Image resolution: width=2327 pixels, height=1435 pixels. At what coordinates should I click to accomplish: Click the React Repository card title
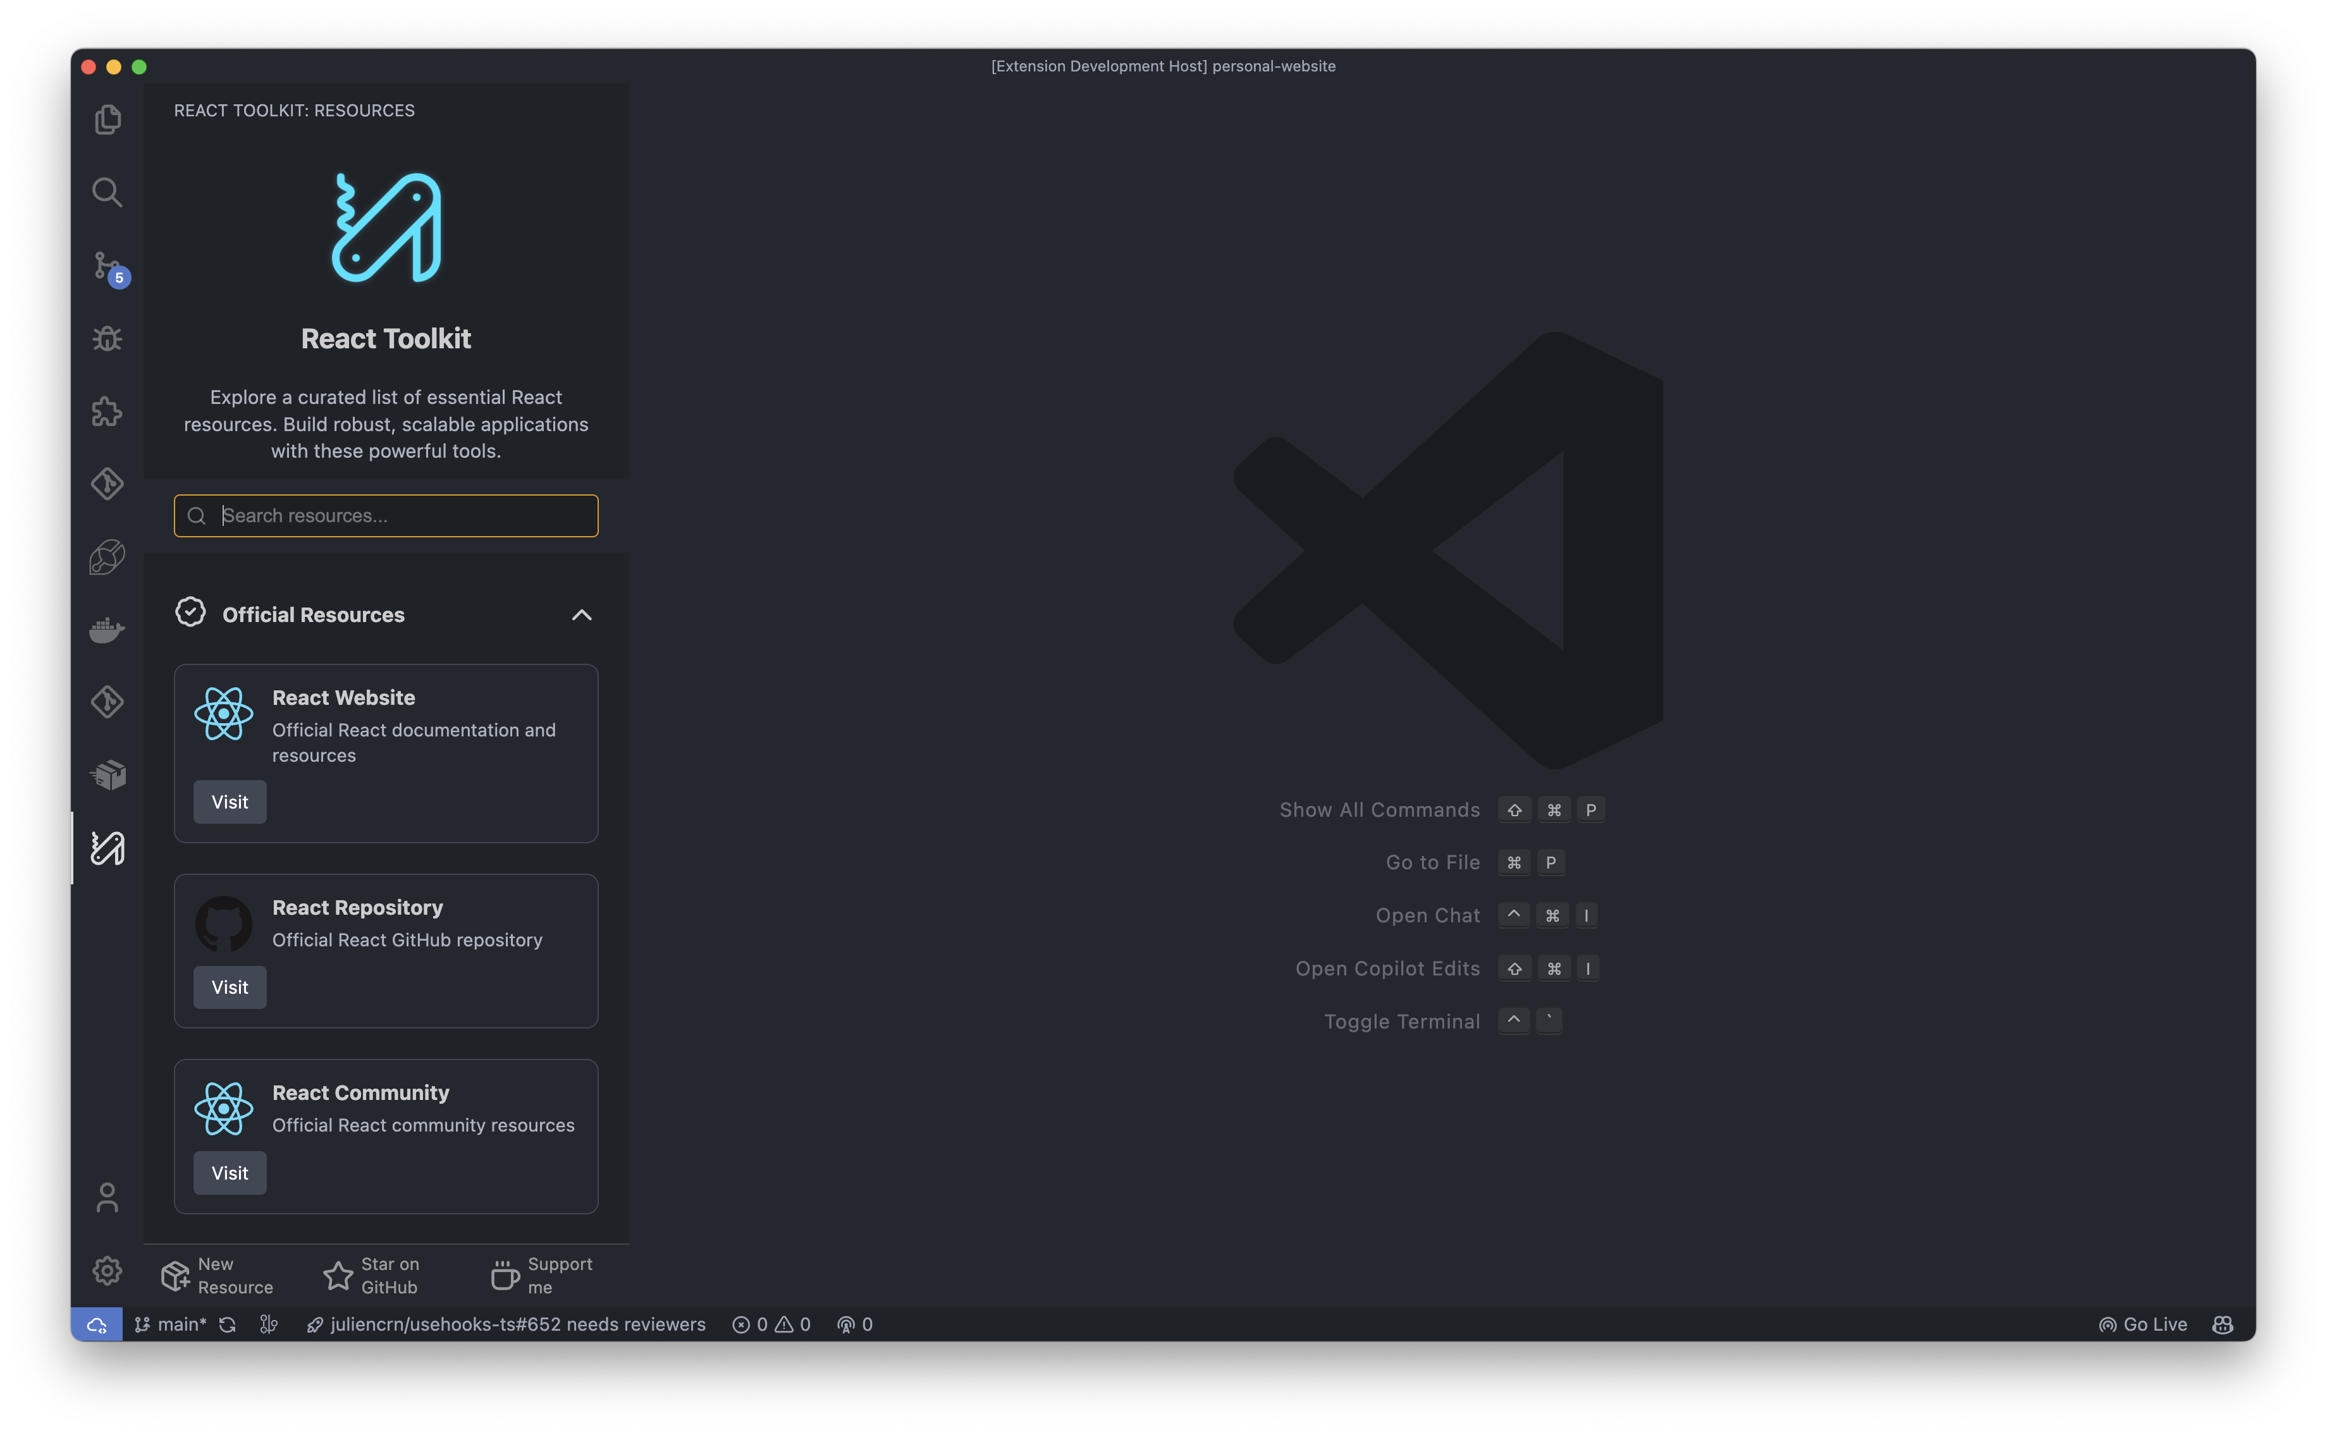click(358, 907)
